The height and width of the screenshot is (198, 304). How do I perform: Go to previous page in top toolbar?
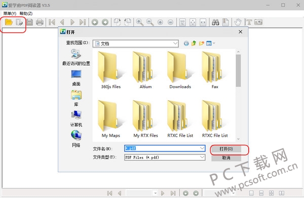[x=62, y=22]
